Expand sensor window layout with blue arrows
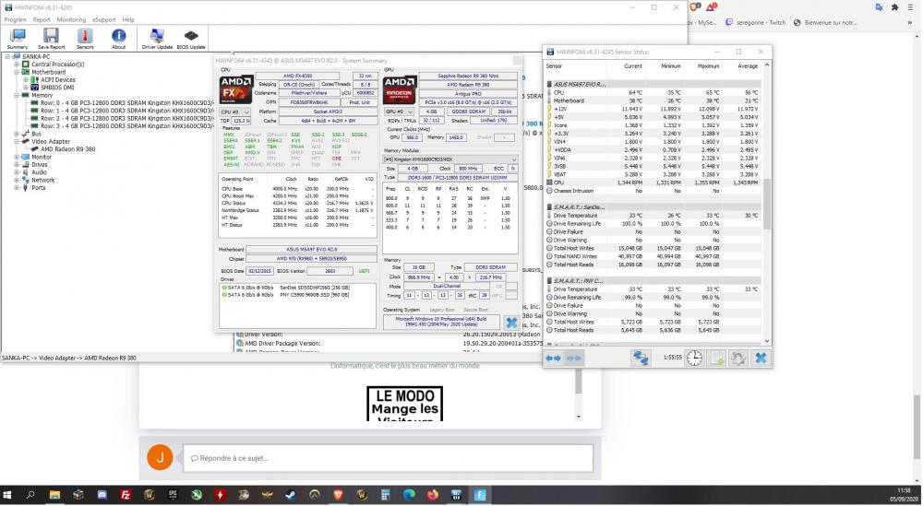Viewport: 923px width, 506px height. pos(553,358)
